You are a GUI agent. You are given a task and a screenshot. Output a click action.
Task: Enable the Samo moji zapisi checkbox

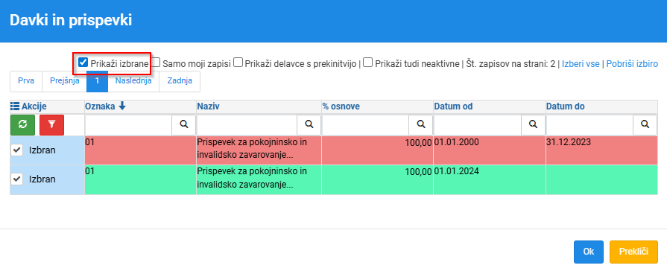pos(156,63)
